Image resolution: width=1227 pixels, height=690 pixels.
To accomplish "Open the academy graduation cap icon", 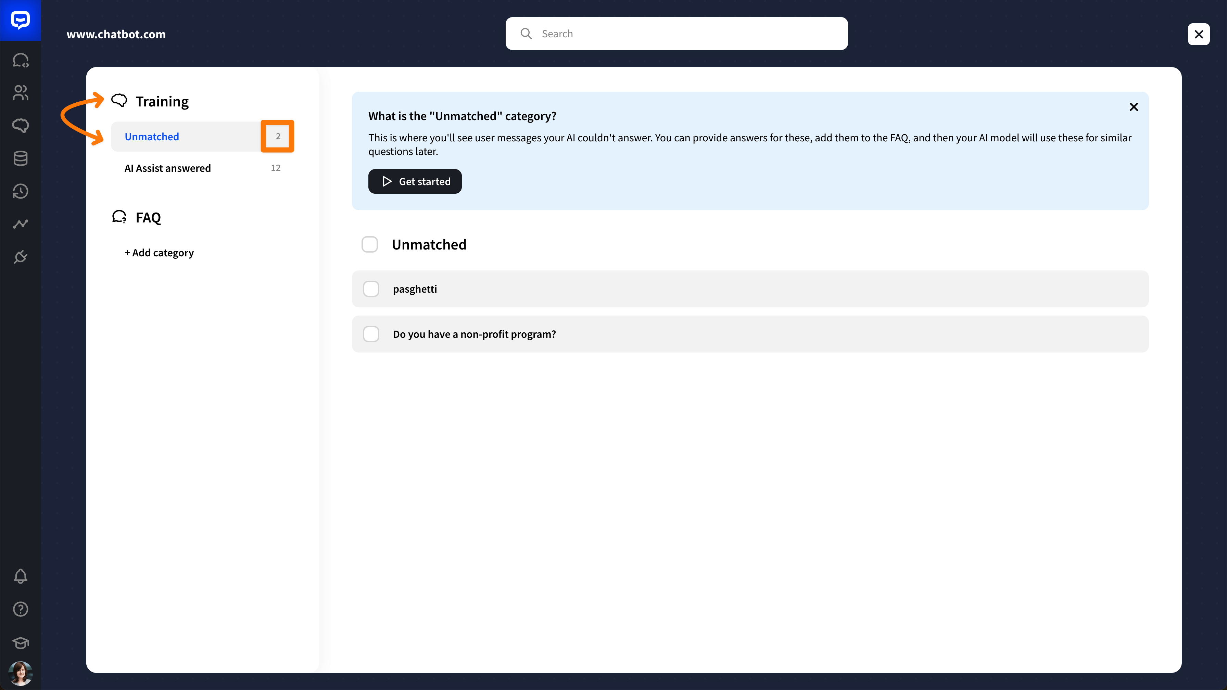I will [x=21, y=642].
